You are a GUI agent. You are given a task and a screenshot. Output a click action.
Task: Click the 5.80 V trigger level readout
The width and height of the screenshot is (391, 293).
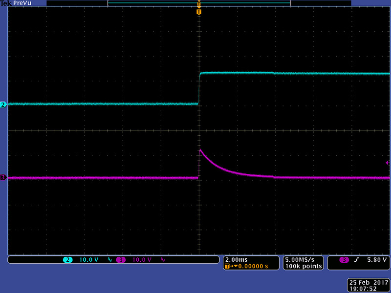[x=376, y=260]
